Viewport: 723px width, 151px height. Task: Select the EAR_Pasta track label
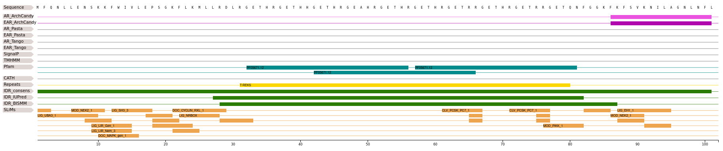[x=18, y=35]
